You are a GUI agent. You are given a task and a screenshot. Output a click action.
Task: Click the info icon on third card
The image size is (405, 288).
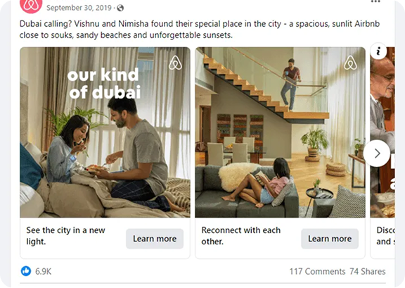pos(378,51)
